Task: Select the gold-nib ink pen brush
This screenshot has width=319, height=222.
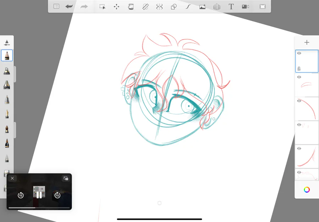Action: pyautogui.click(x=7, y=114)
